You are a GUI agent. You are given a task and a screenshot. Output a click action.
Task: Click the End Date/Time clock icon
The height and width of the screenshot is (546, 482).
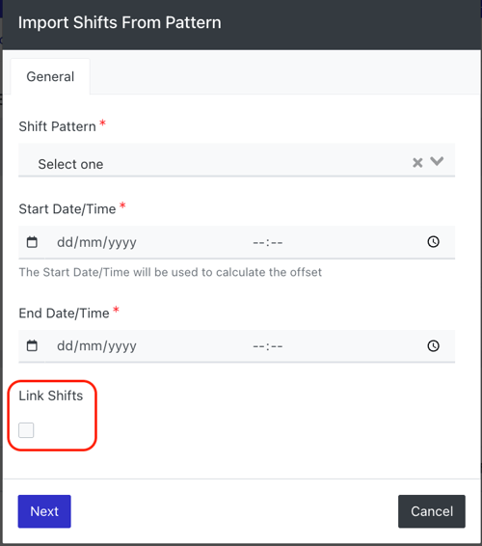pos(433,345)
